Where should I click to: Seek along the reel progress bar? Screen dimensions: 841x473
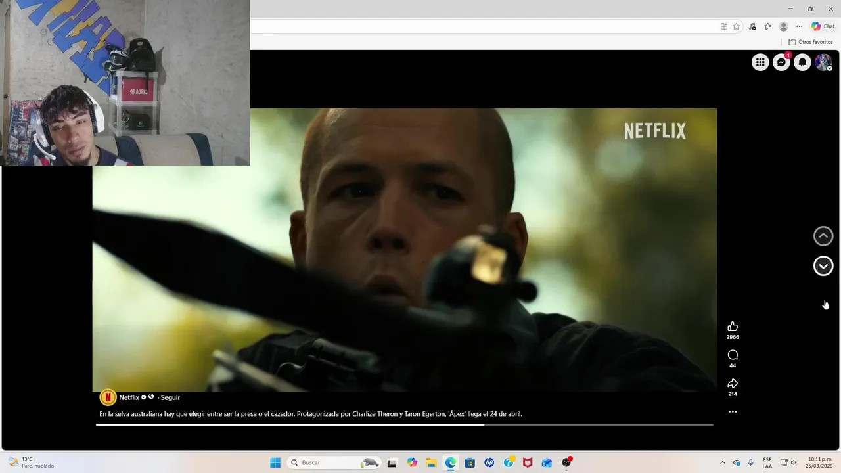(x=405, y=425)
